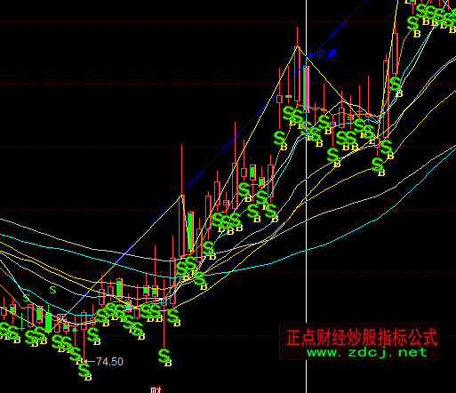Select the tall green candle left of the bottom reversal
The width and height of the screenshot is (456, 393).
(48, 322)
